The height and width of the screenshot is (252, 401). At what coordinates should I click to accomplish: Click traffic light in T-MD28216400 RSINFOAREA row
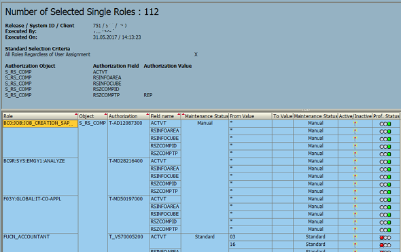385,169
